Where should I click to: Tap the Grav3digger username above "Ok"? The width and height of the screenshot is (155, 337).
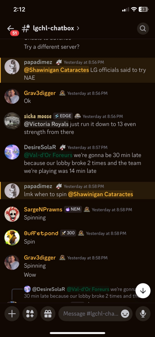[x=40, y=93]
